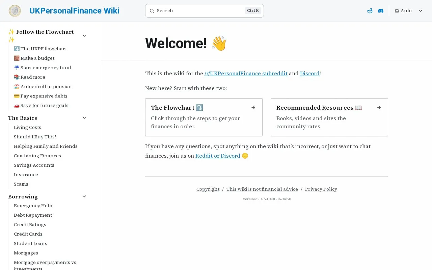This screenshot has height=270, width=432.
Task: Click the Follow the Flowchart section title
Action: click(41, 36)
